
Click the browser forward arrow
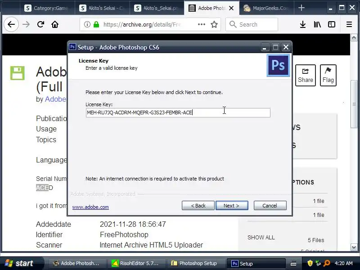[x=26, y=24]
